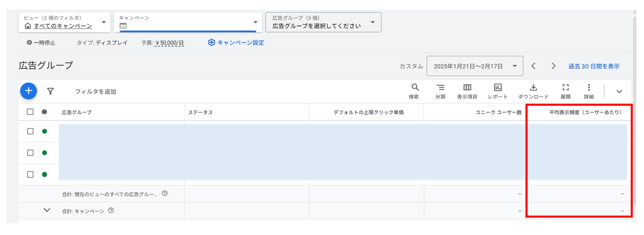Click the 合計: キャンペーン row label
Viewport: 644px width, 235px height.
click(x=83, y=210)
